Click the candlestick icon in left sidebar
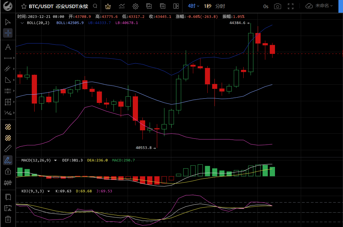Viewport: 343px width, 227px height. (8, 183)
